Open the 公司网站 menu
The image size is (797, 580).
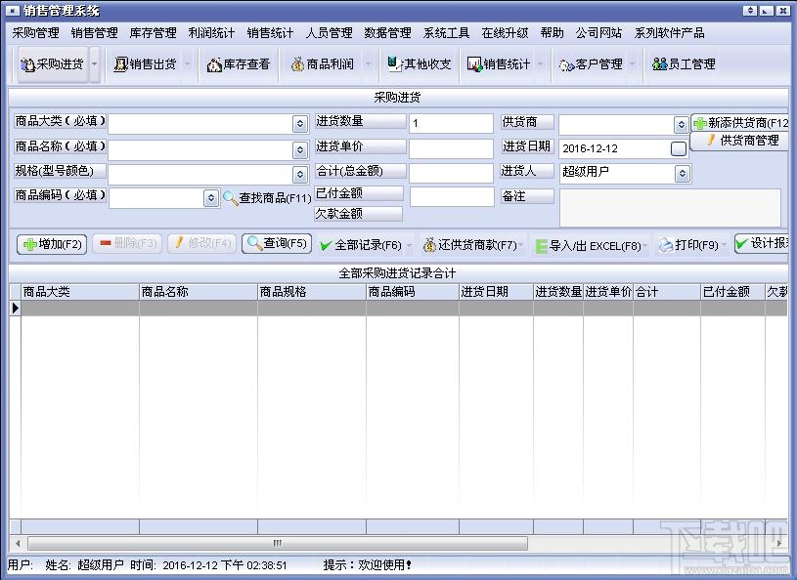pyautogui.click(x=598, y=33)
